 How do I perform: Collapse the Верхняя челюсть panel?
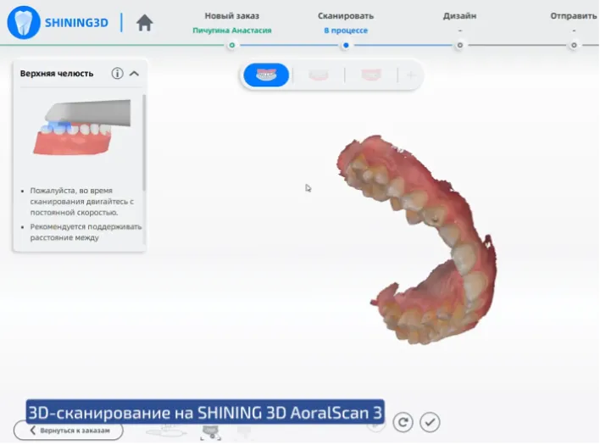pos(134,74)
